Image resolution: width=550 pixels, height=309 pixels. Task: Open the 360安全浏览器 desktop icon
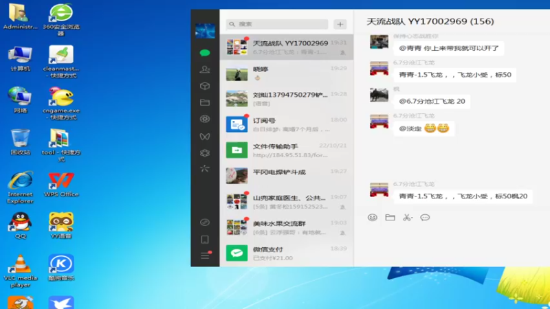pos(61,19)
